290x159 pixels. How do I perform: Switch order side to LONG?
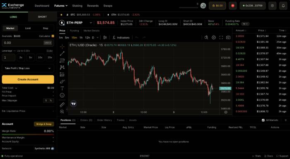13,17
